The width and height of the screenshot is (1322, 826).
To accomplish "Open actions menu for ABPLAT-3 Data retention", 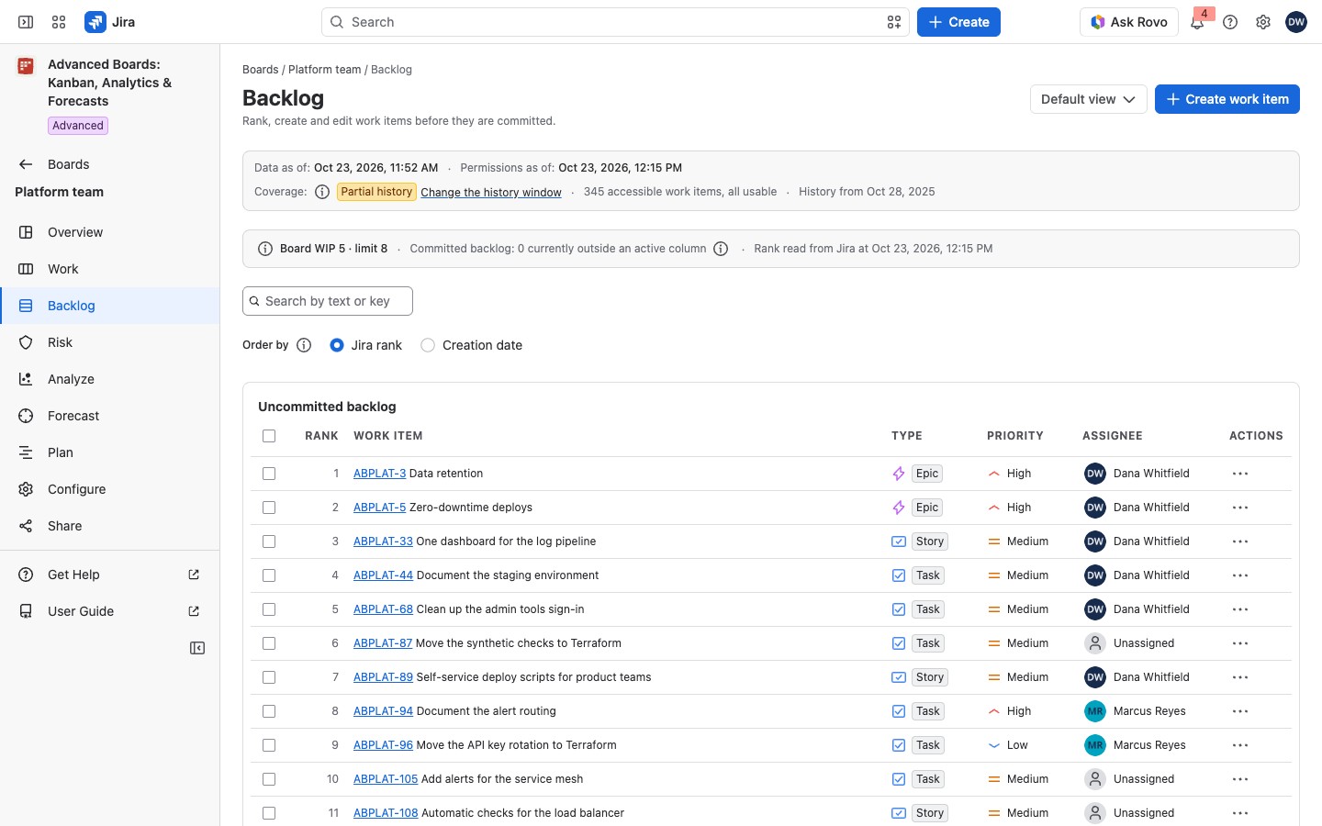I will coord(1240,474).
